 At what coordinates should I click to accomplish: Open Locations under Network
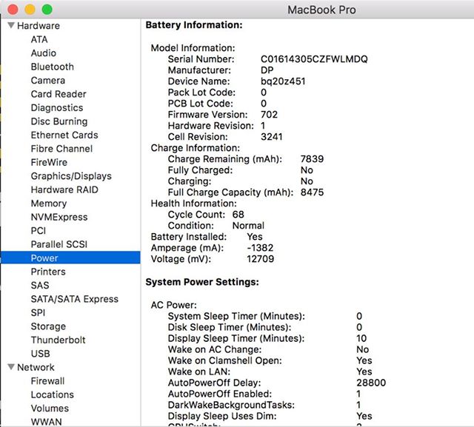53,394
